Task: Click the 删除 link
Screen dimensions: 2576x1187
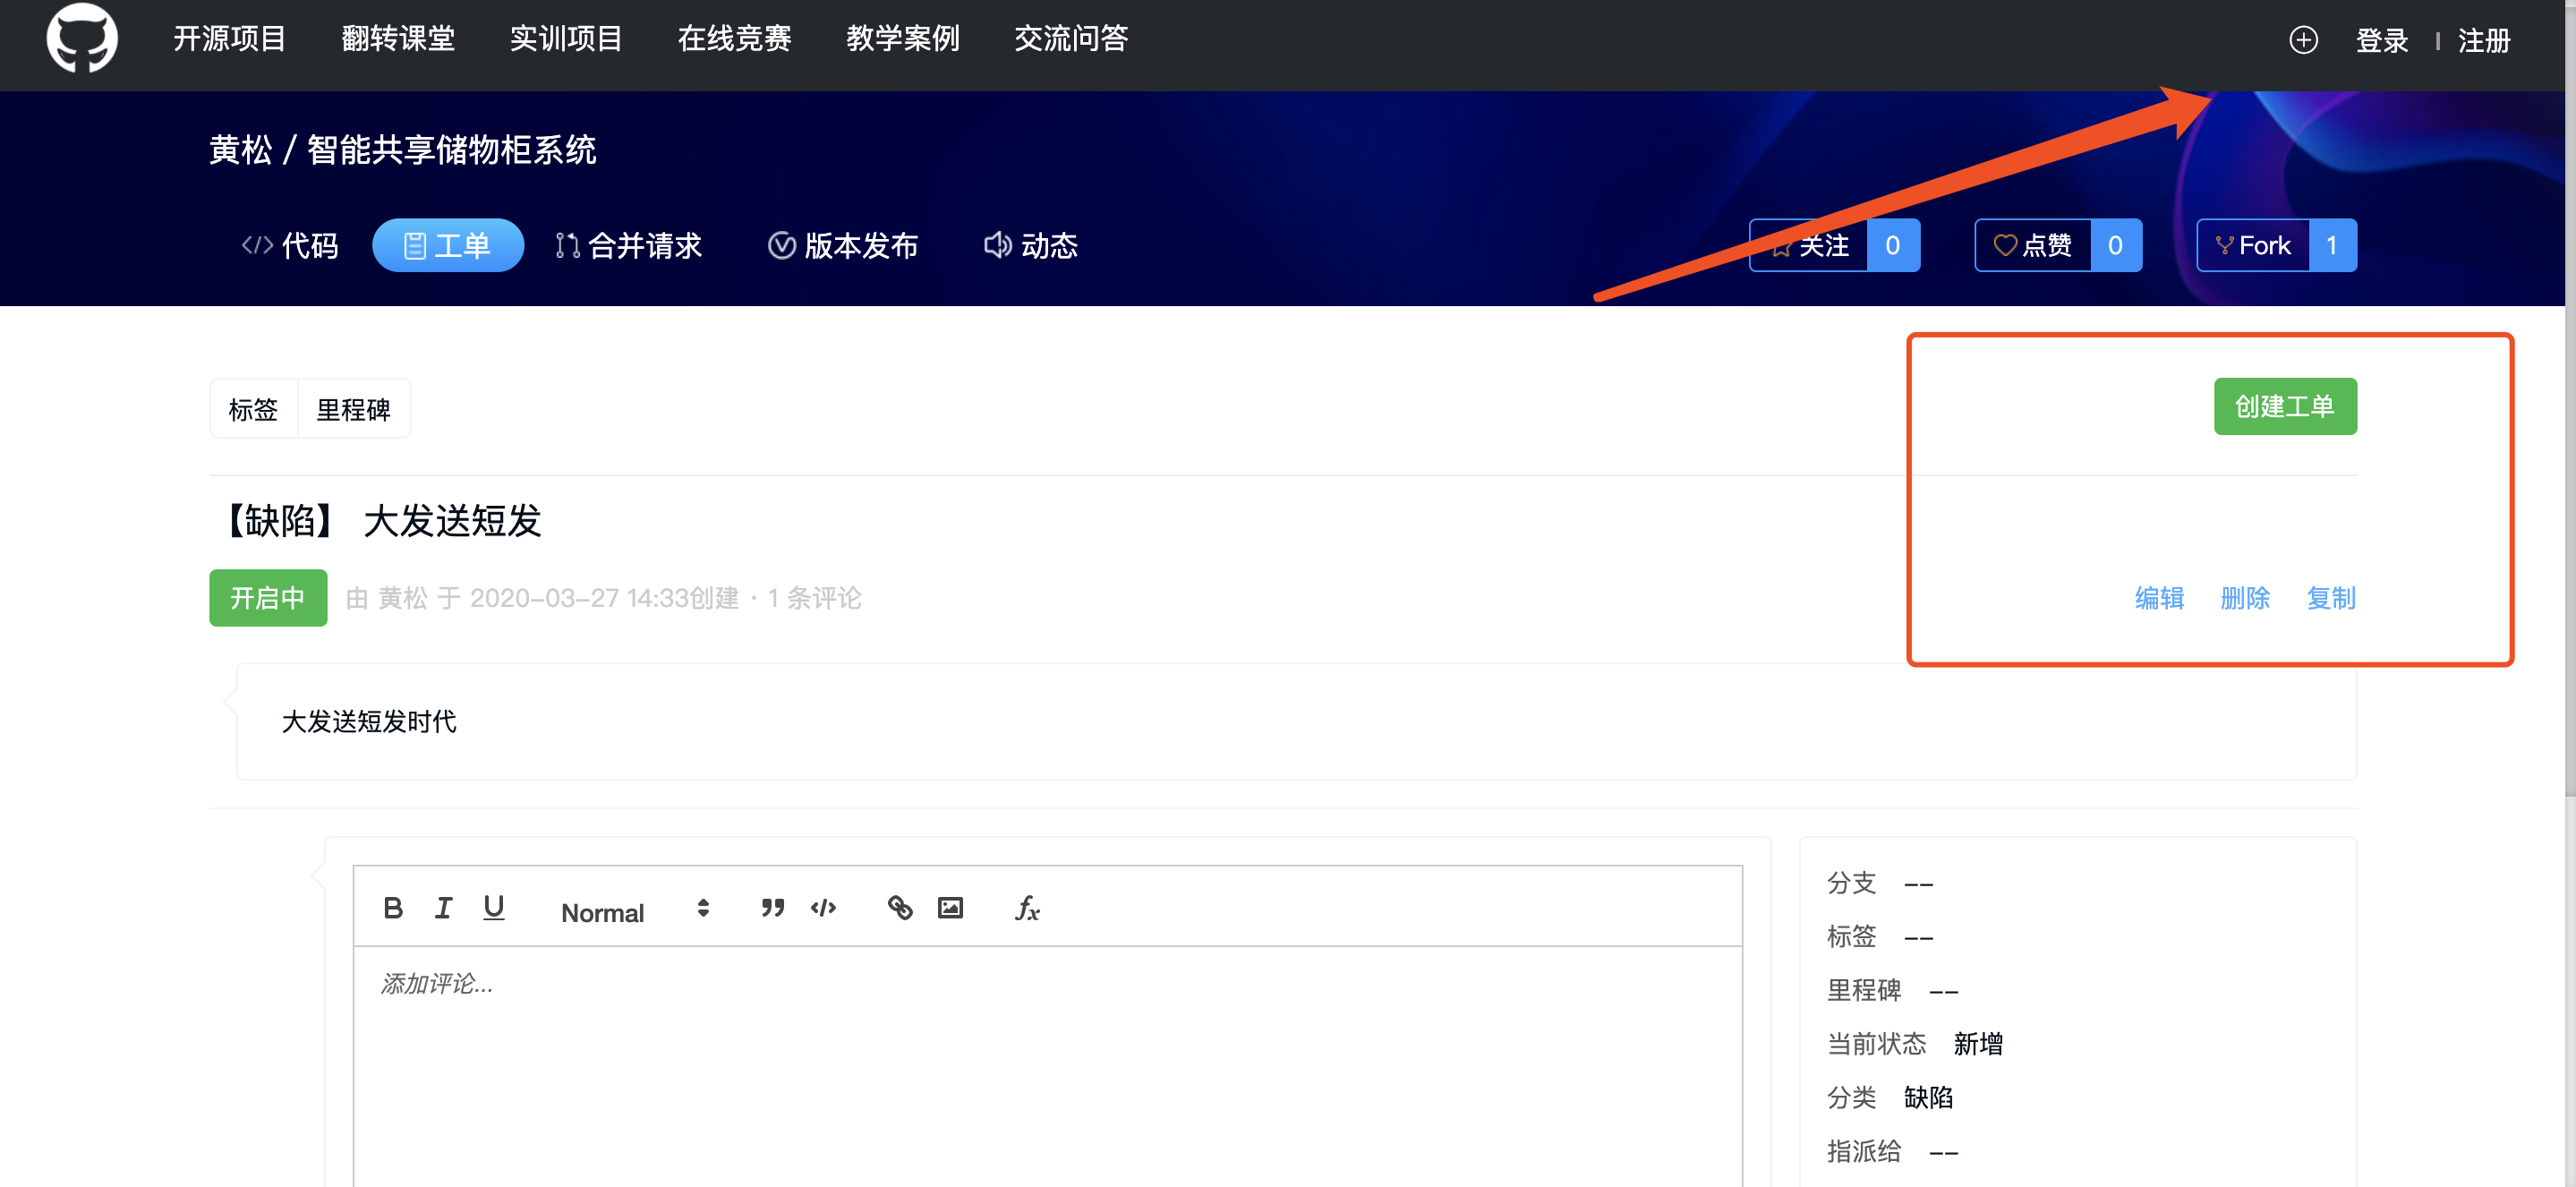Action: coord(2245,598)
